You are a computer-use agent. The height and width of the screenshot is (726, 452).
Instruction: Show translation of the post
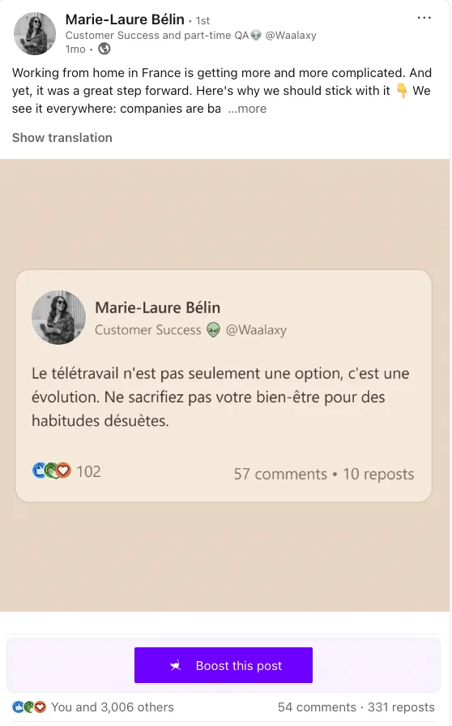[62, 138]
